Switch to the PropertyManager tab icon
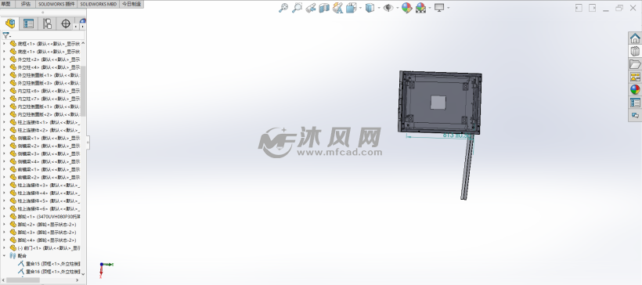This screenshot has width=642, height=285. [x=28, y=23]
